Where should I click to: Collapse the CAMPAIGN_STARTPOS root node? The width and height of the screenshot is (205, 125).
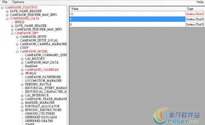click(2, 8)
